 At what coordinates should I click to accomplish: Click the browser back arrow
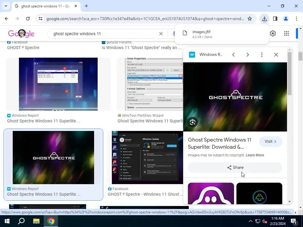(x=7, y=19)
